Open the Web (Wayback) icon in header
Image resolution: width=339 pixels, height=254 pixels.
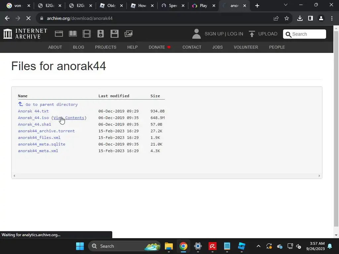click(59, 34)
